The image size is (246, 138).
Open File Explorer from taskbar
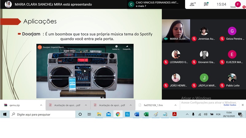click(99, 114)
